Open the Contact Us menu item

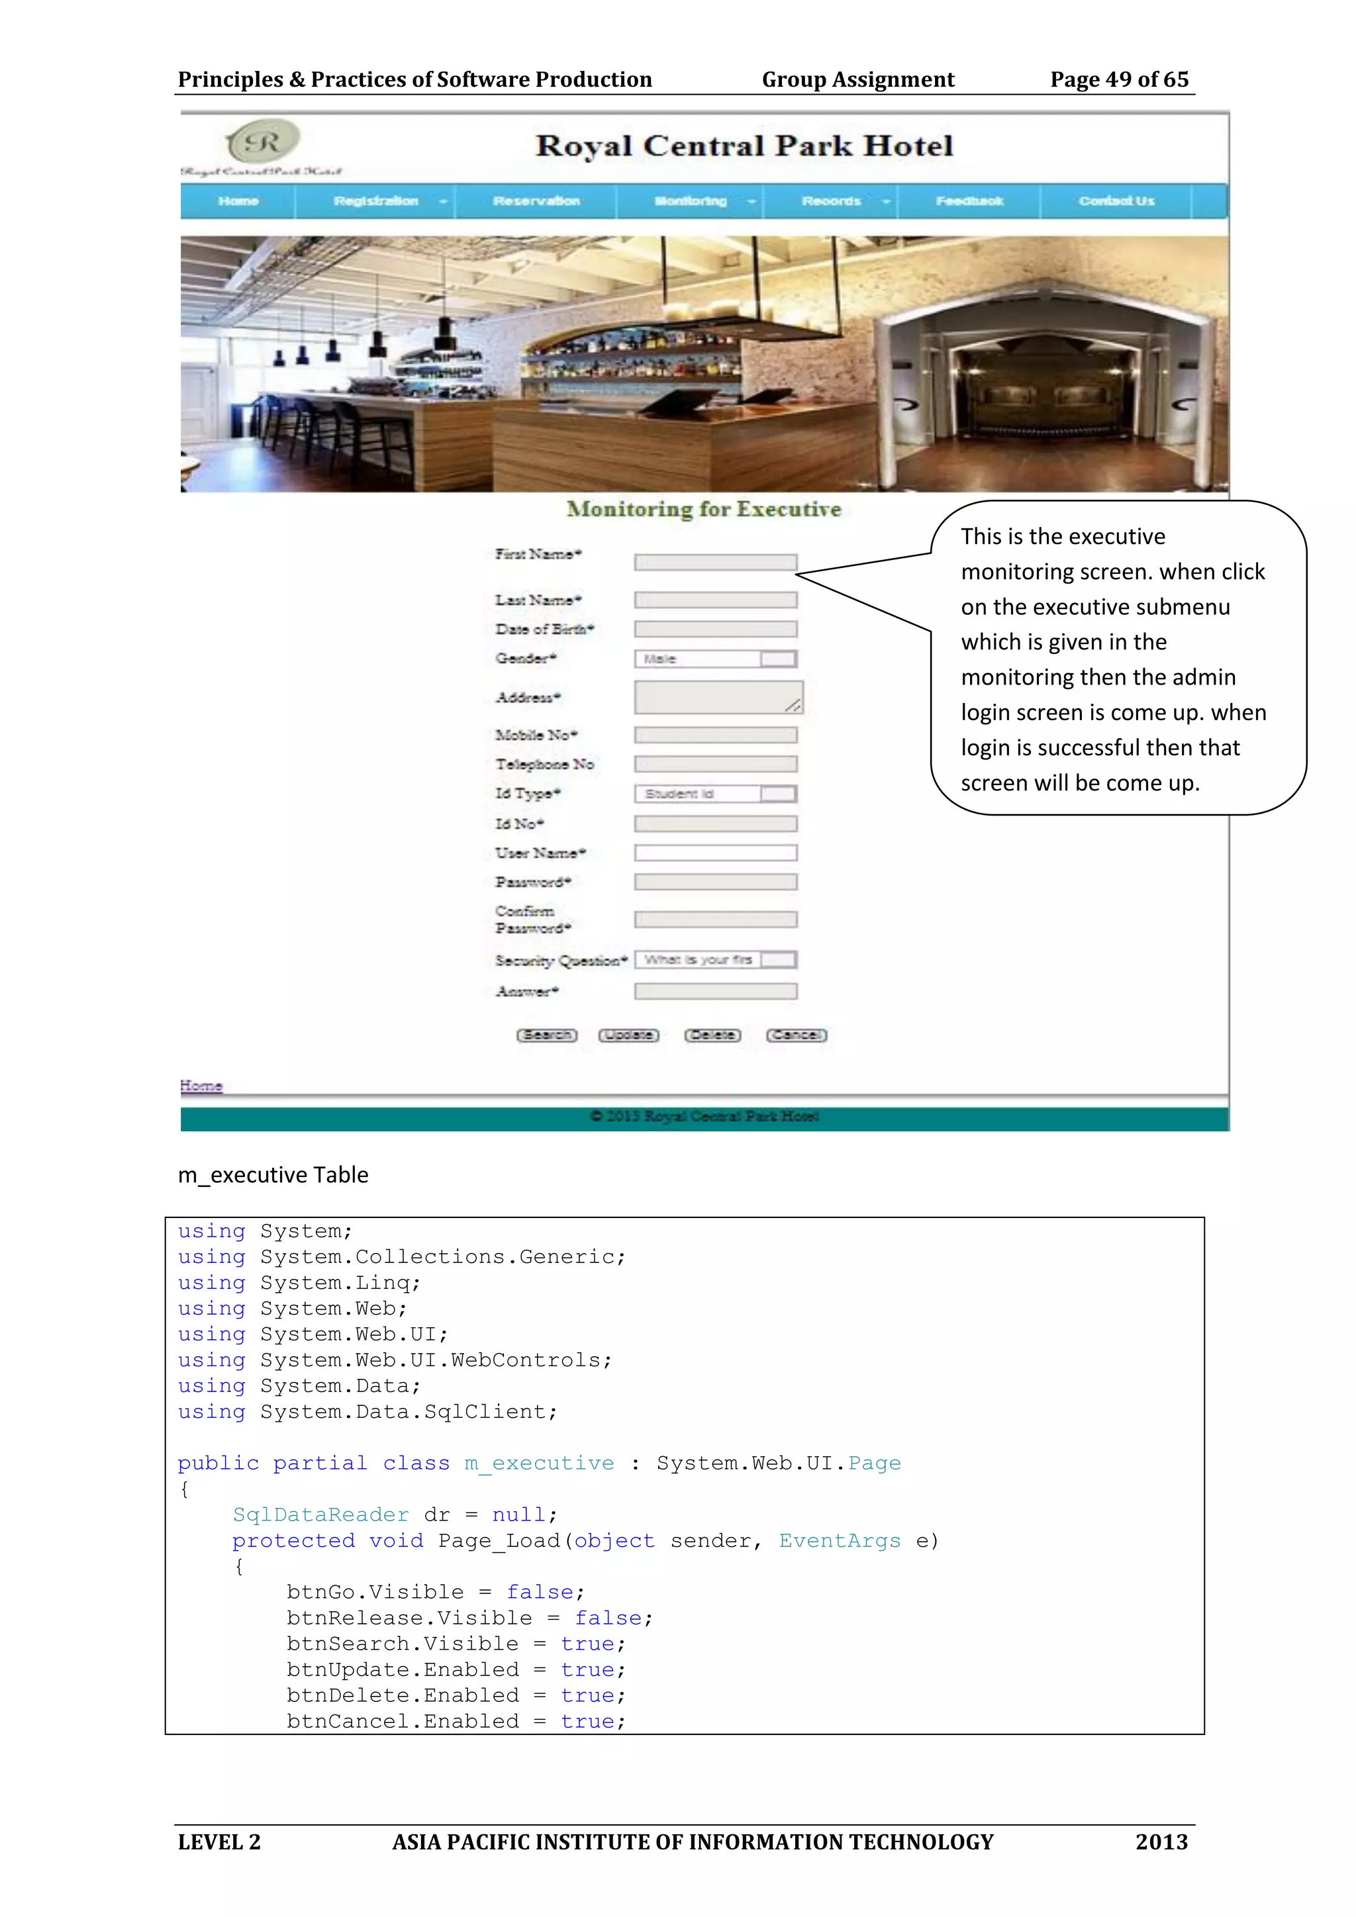(x=1116, y=201)
